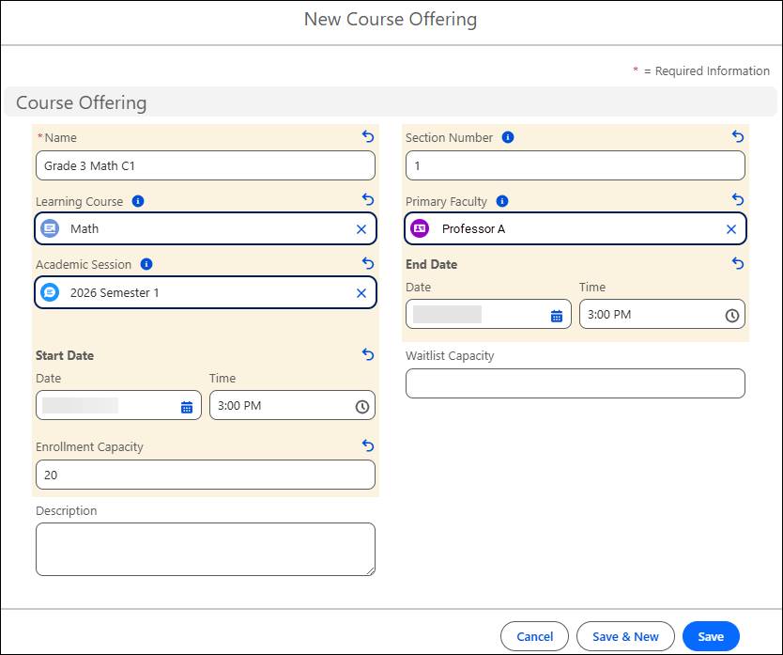Revert the Primary Faculty field
The image size is (783, 655).
pyautogui.click(x=738, y=199)
